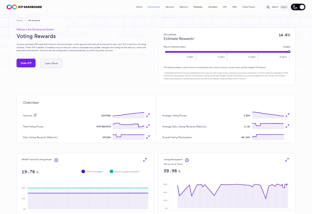312x214 pixels.
Task: Toggle dark mode switch
Action: click(298, 7)
